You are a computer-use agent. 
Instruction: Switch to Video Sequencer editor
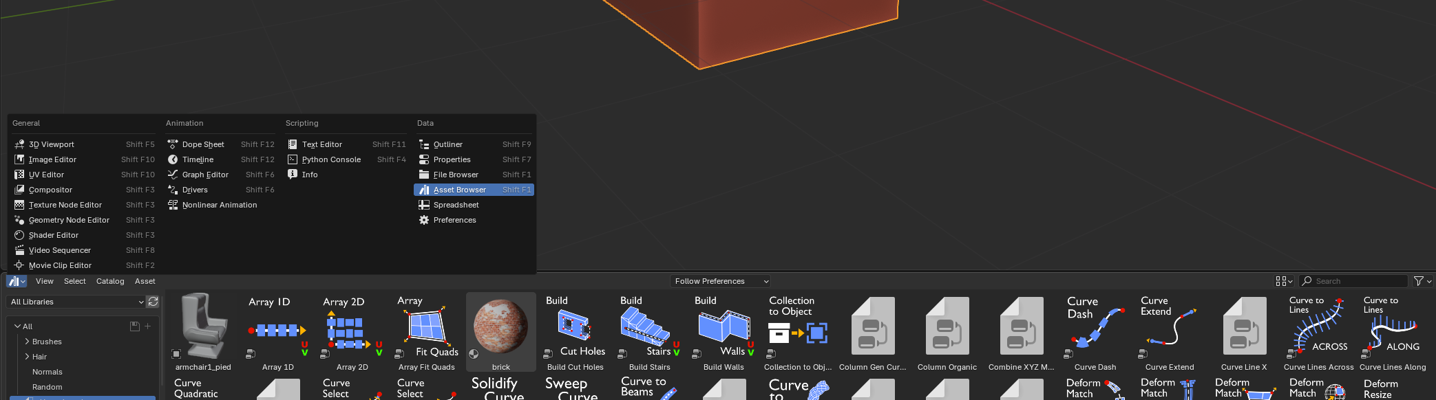tap(60, 250)
